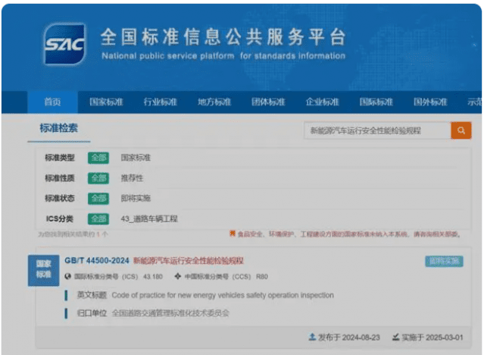Click into the standards search input field
This screenshot has height=355, width=484.
[x=376, y=130]
